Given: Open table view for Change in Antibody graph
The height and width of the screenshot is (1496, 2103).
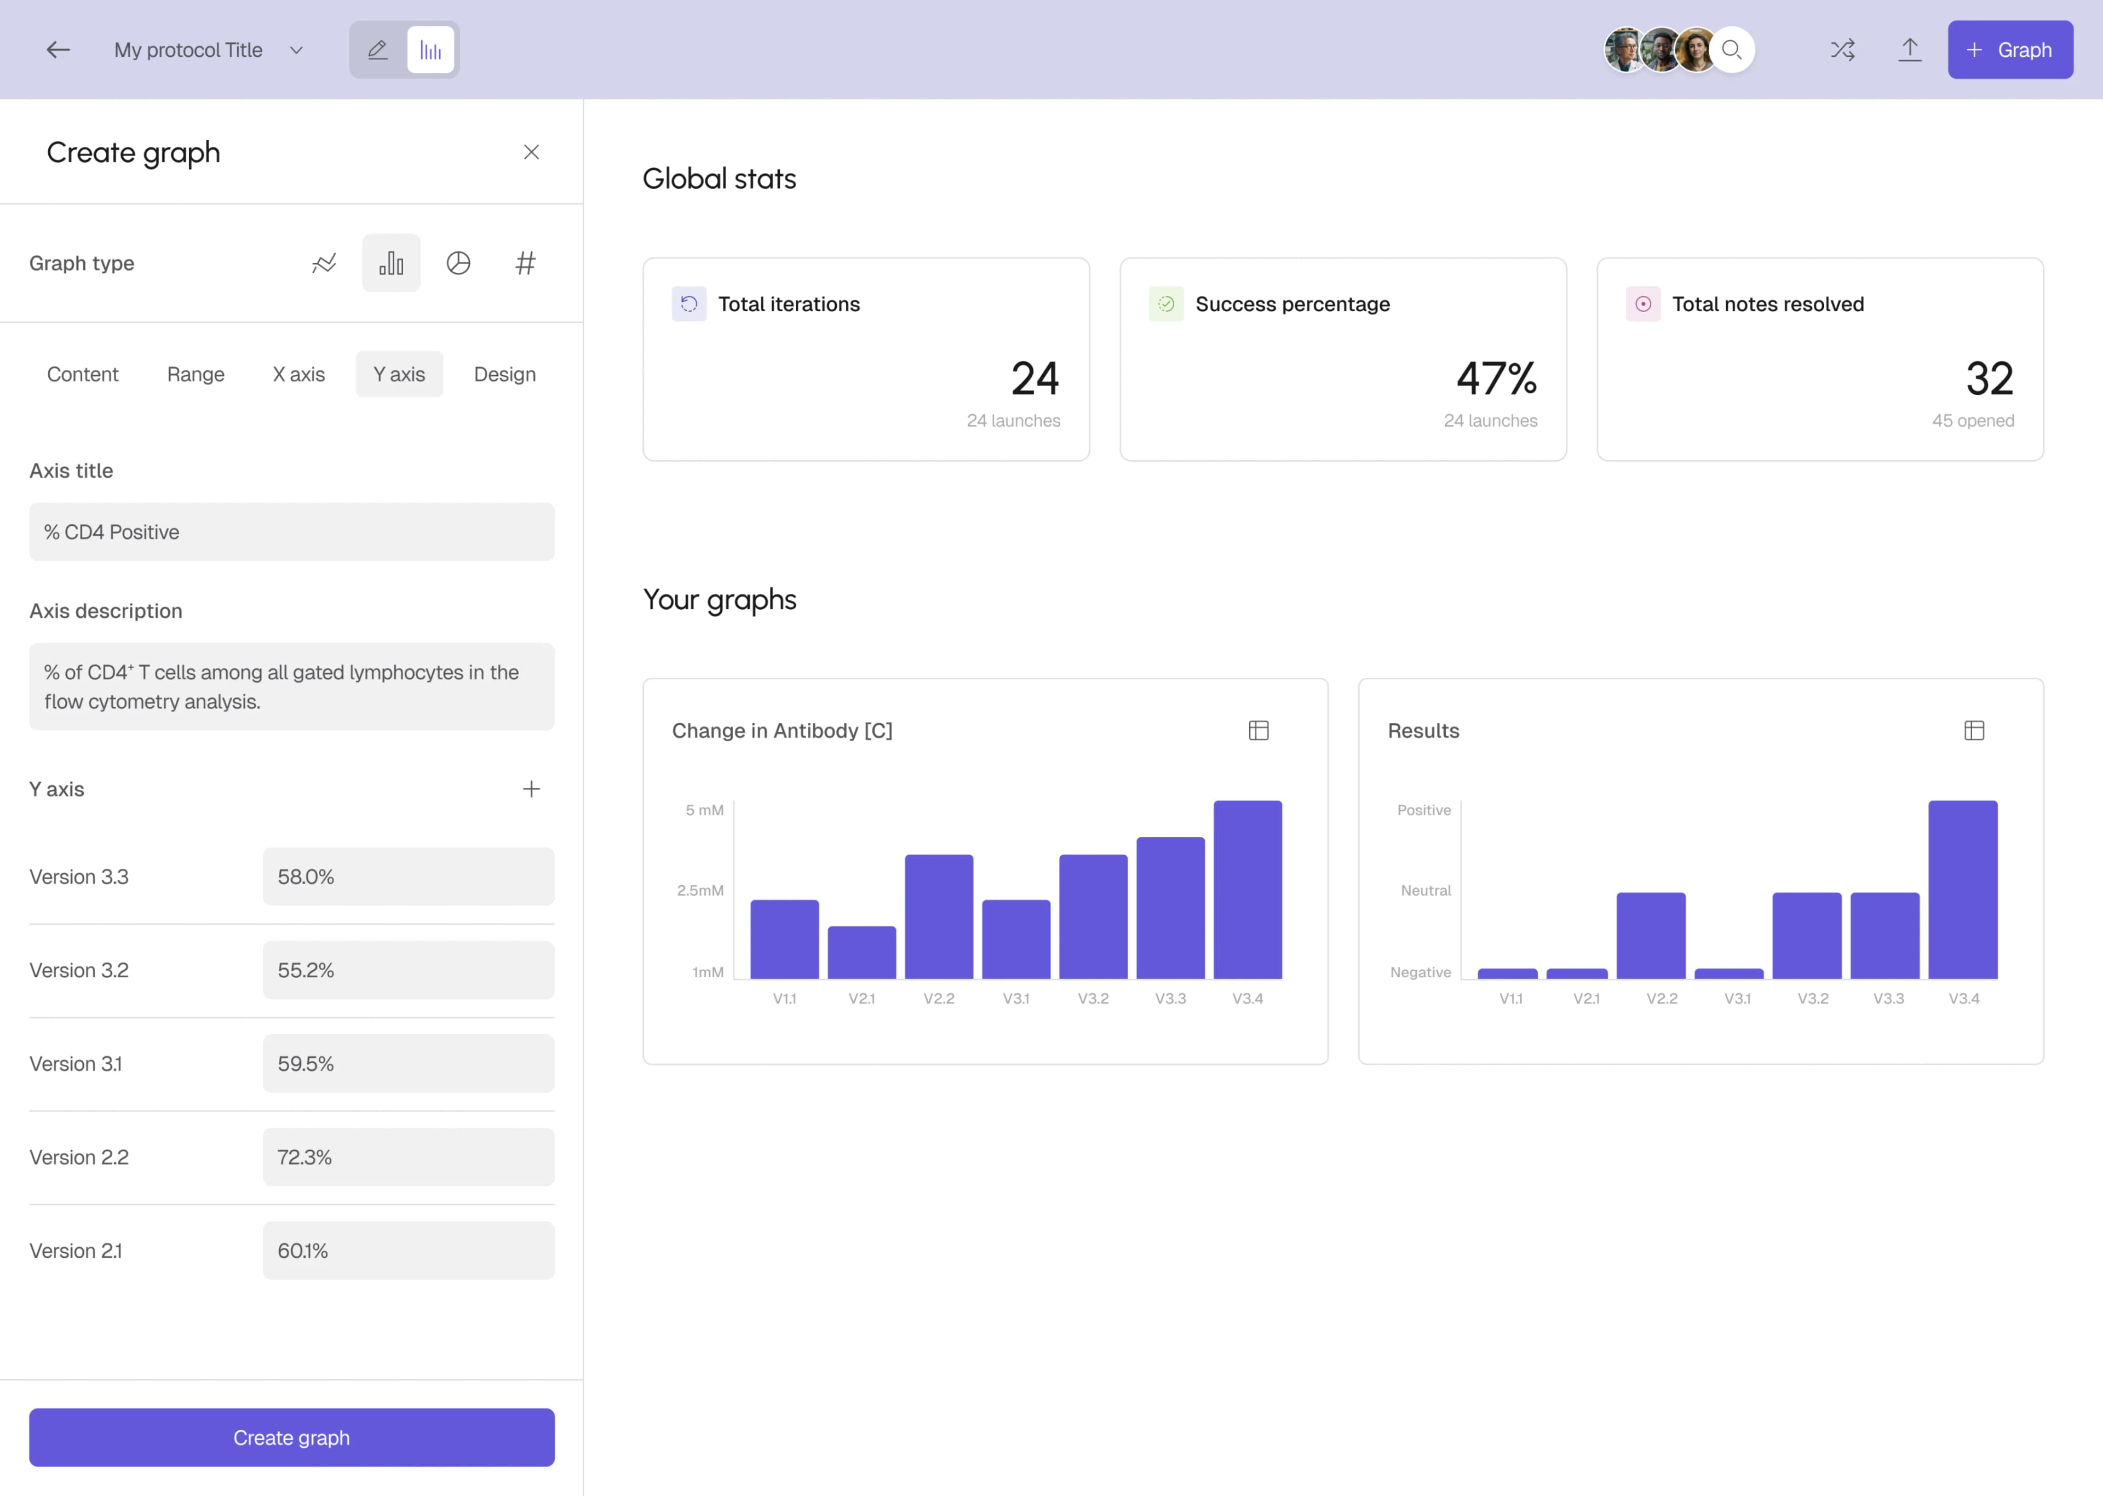Looking at the screenshot, I should pos(1259,731).
